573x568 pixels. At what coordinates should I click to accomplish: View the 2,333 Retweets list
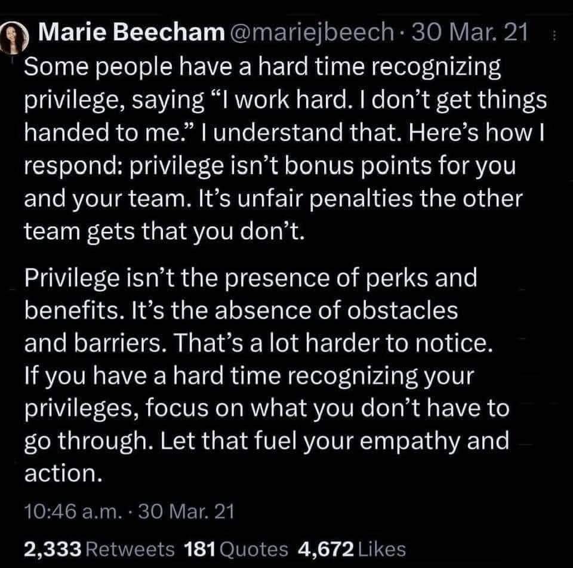pos(99,548)
